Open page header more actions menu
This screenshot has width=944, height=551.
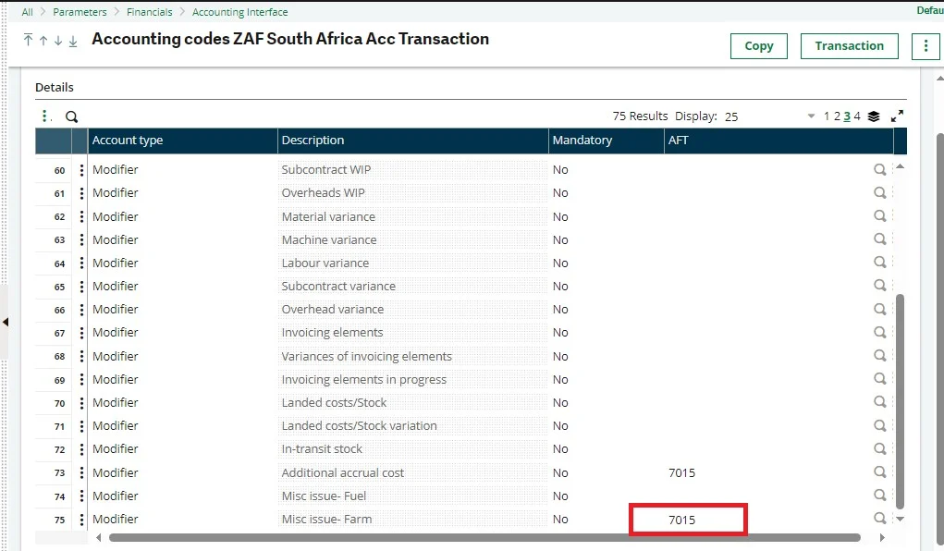tap(926, 46)
